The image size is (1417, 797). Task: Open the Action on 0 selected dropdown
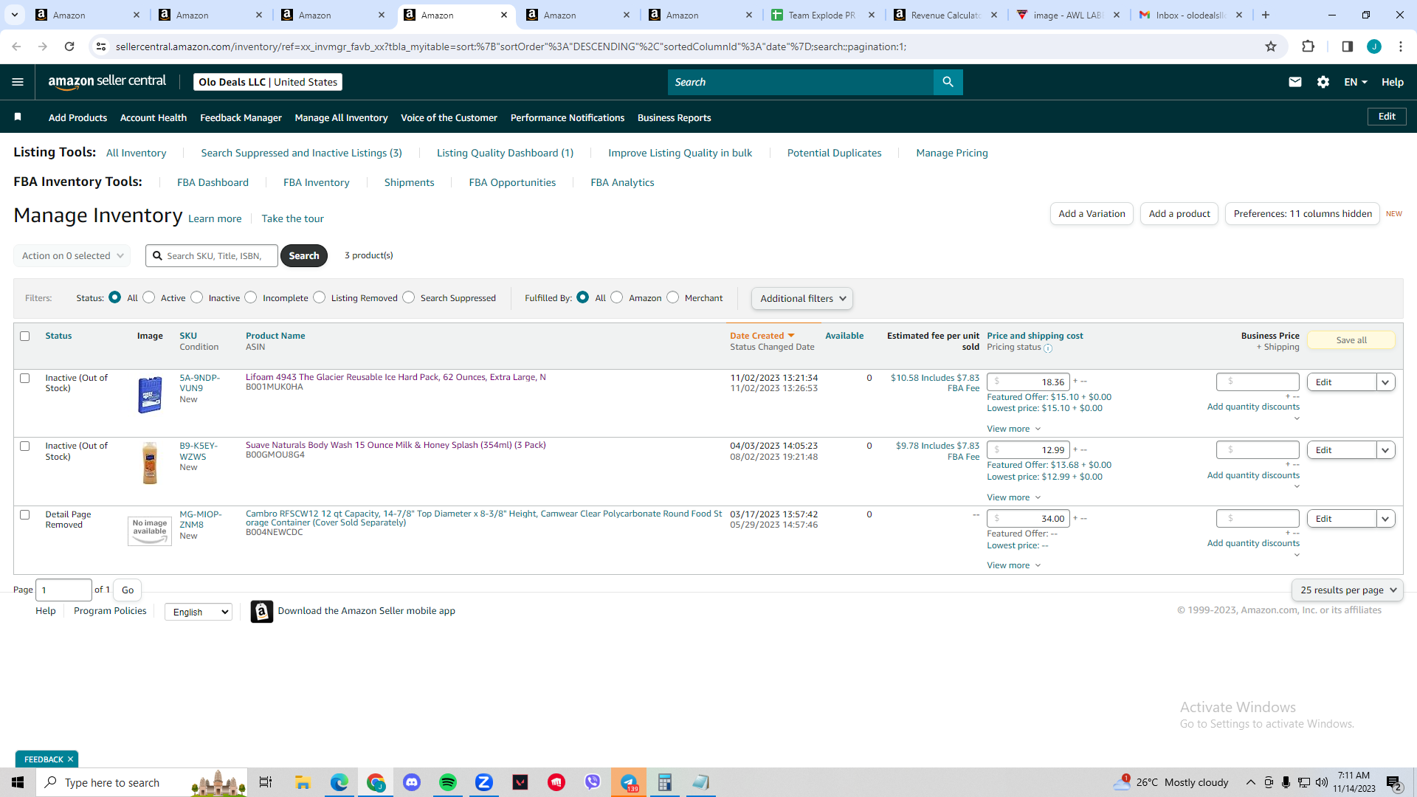click(x=72, y=255)
